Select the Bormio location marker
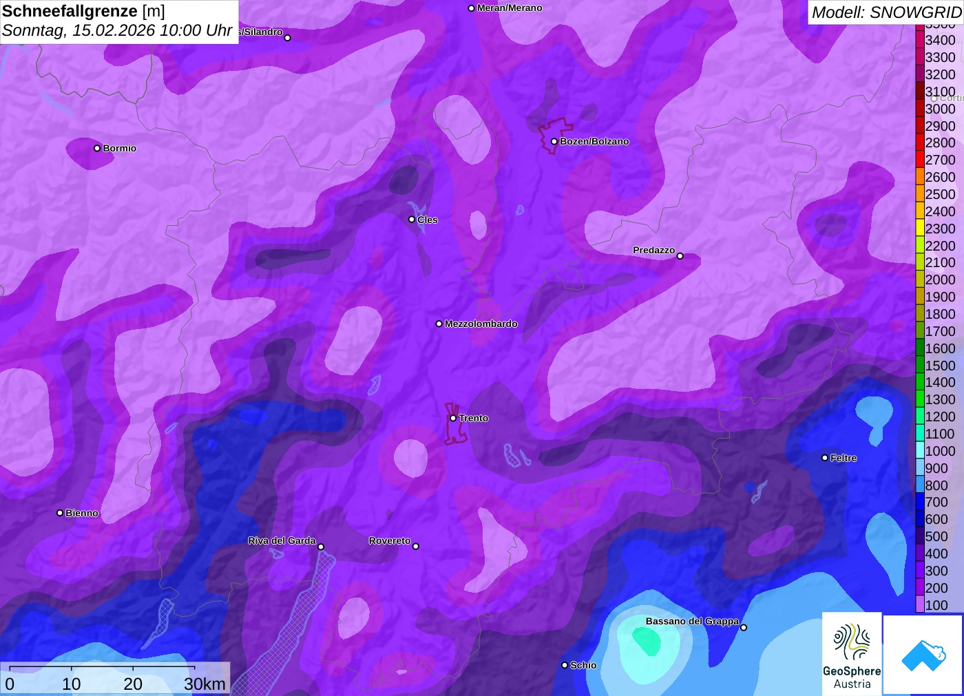Viewport: 964px width, 696px height. coord(97,148)
